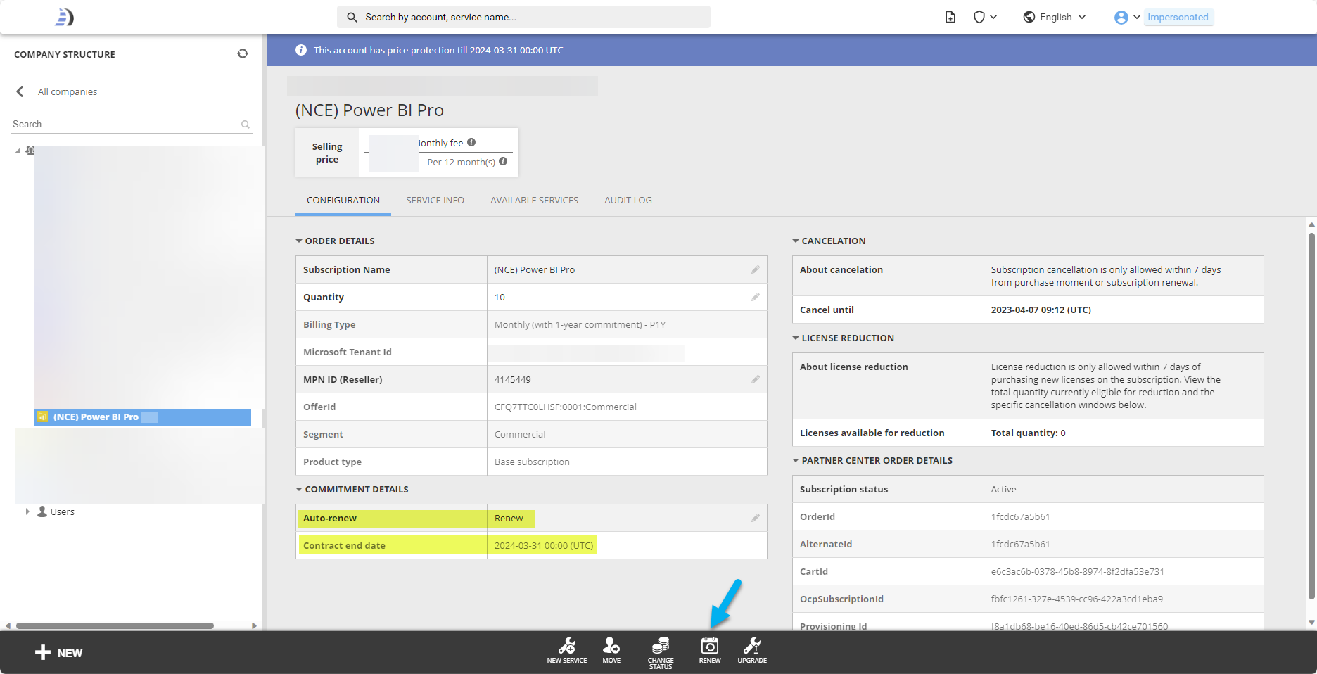Edit the Subscription Name pencil icon
1317x674 pixels.
[755, 269]
